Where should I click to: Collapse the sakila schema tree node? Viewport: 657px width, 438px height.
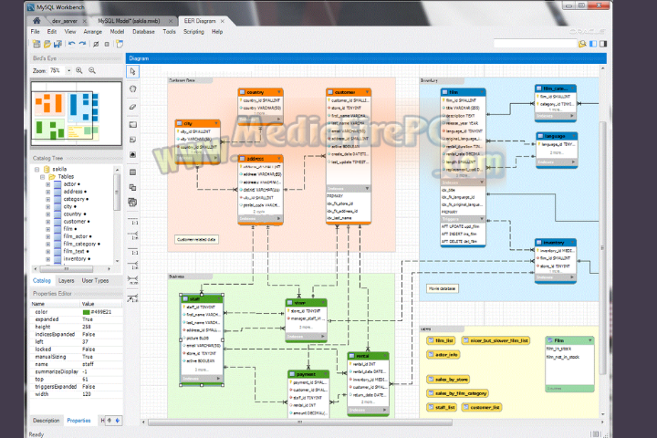pos(36,170)
